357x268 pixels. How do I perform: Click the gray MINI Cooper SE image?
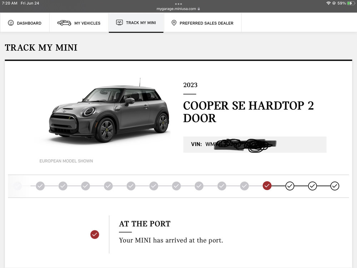pyautogui.click(x=109, y=111)
